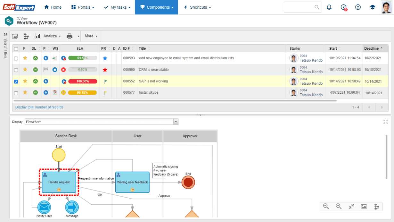394x222 pixels.
Task: Open the help question mark icon
Action: tap(358, 7)
